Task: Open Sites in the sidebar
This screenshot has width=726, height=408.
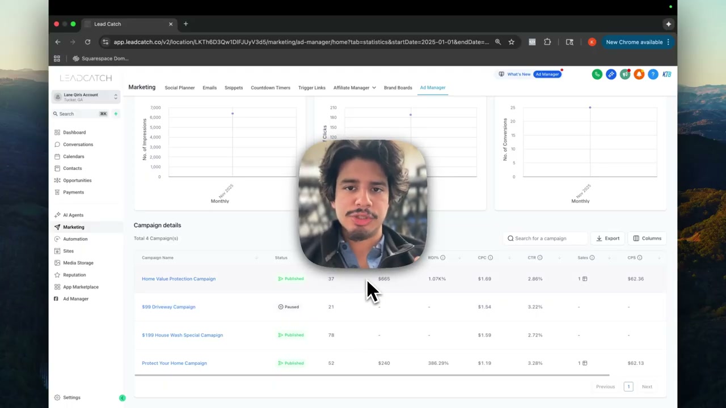Action: 68,251
